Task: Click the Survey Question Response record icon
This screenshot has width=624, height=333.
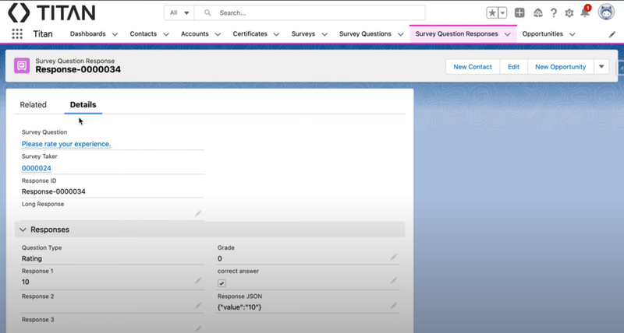Action: pos(22,65)
